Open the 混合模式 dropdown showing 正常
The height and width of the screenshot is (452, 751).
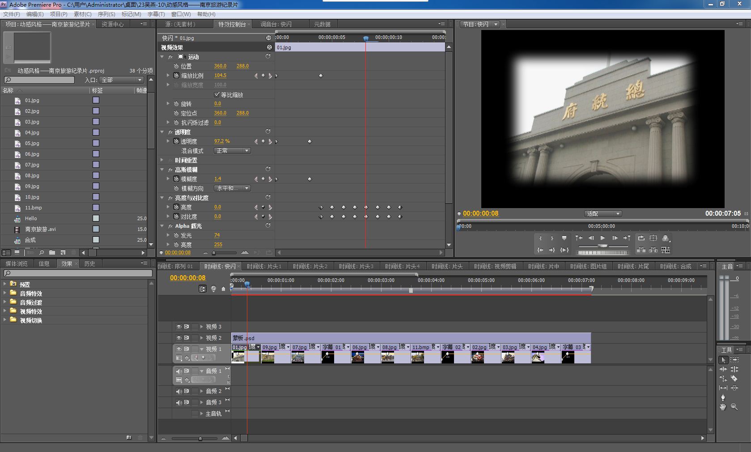coord(232,151)
